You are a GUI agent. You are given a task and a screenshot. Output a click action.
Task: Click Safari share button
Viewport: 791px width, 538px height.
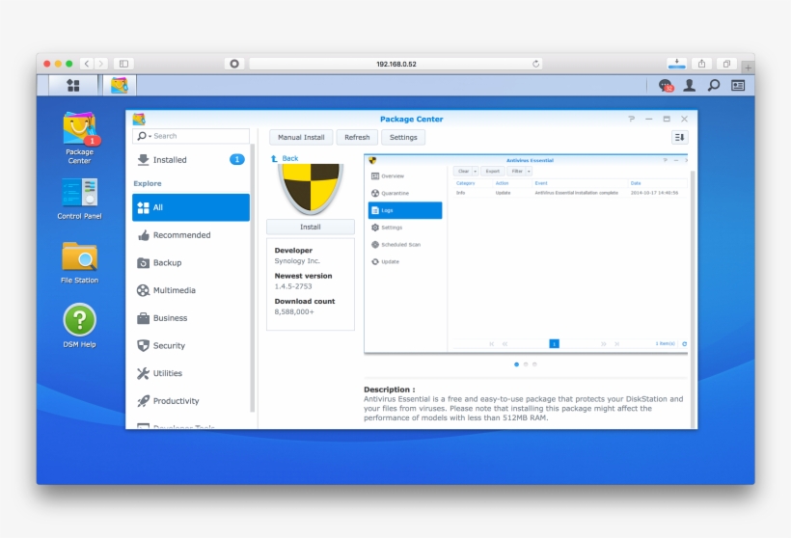[701, 64]
